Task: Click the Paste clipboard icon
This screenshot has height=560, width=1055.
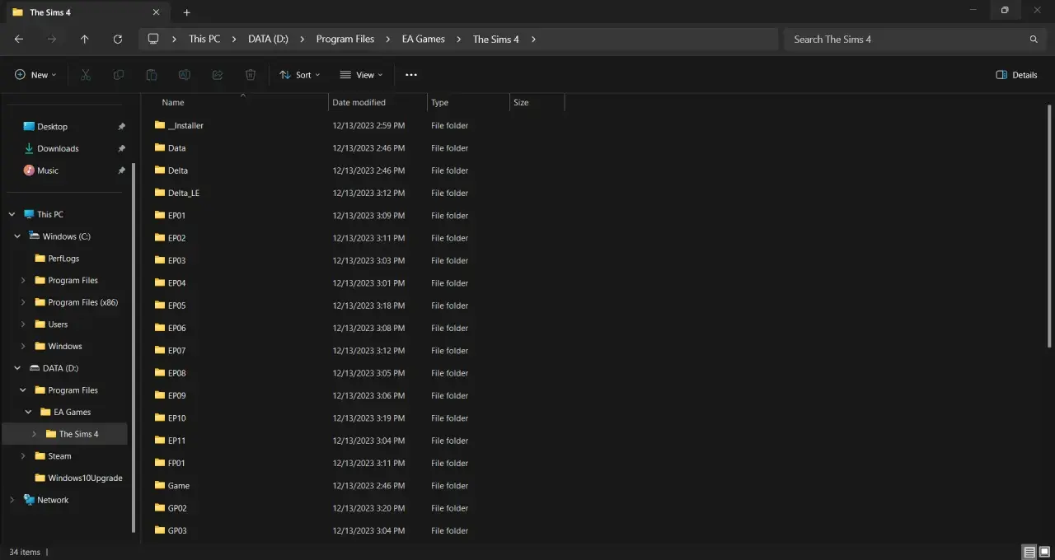Action: (152, 75)
